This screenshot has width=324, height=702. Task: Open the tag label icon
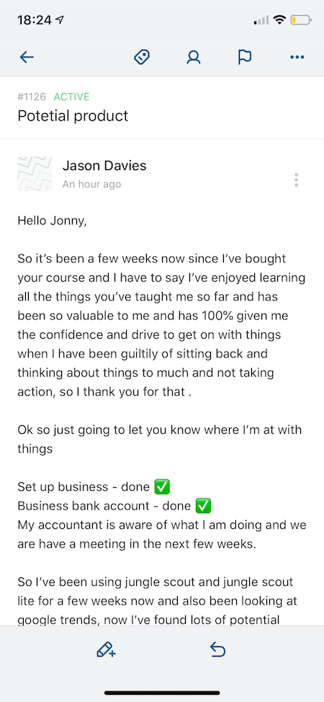pyautogui.click(x=142, y=58)
